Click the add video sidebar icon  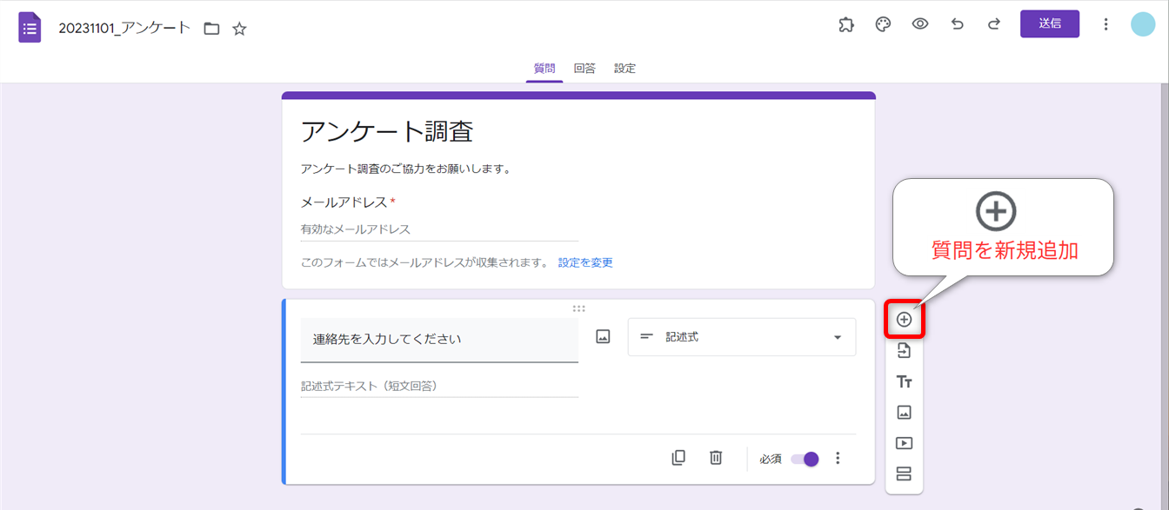click(x=904, y=443)
